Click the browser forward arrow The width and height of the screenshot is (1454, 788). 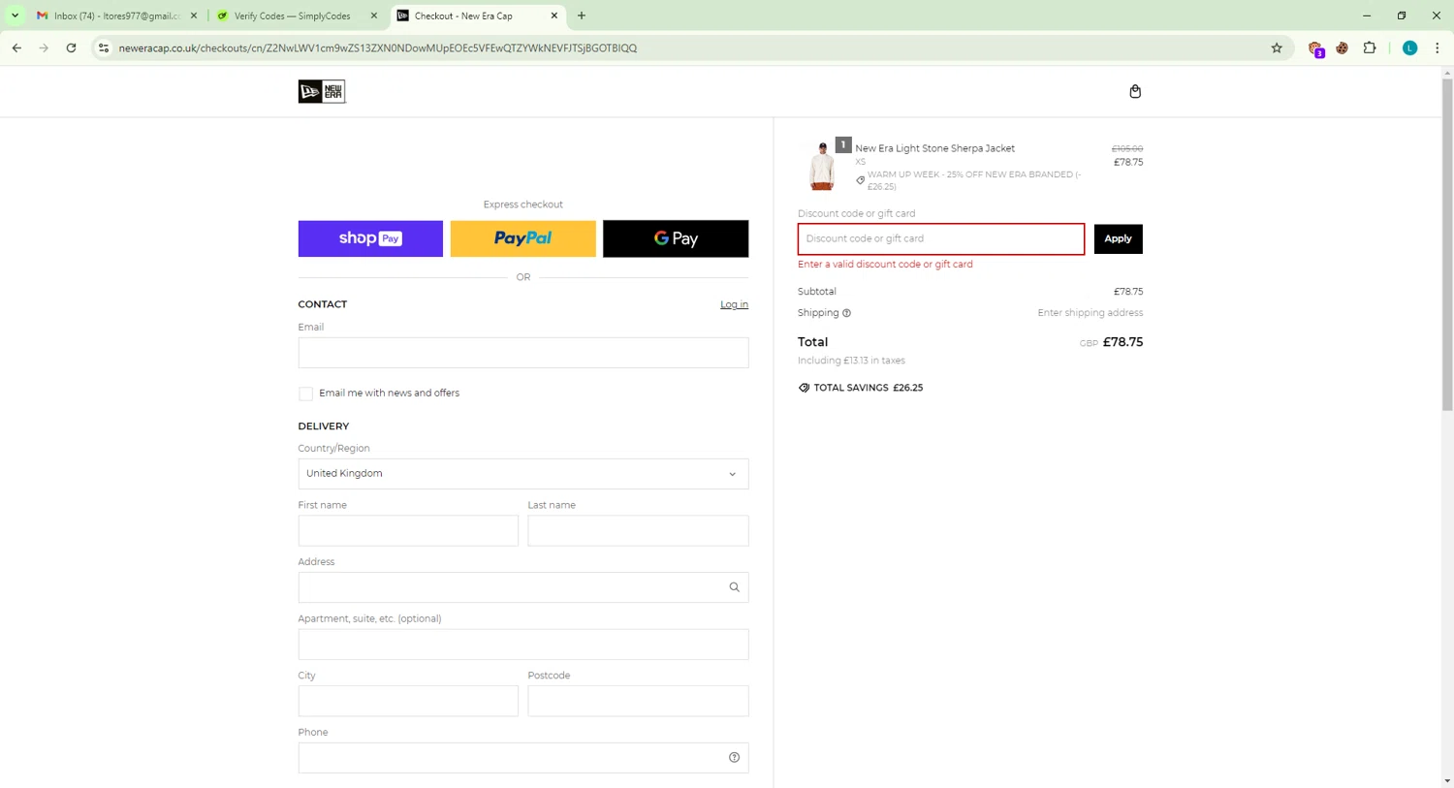pos(44,47)
